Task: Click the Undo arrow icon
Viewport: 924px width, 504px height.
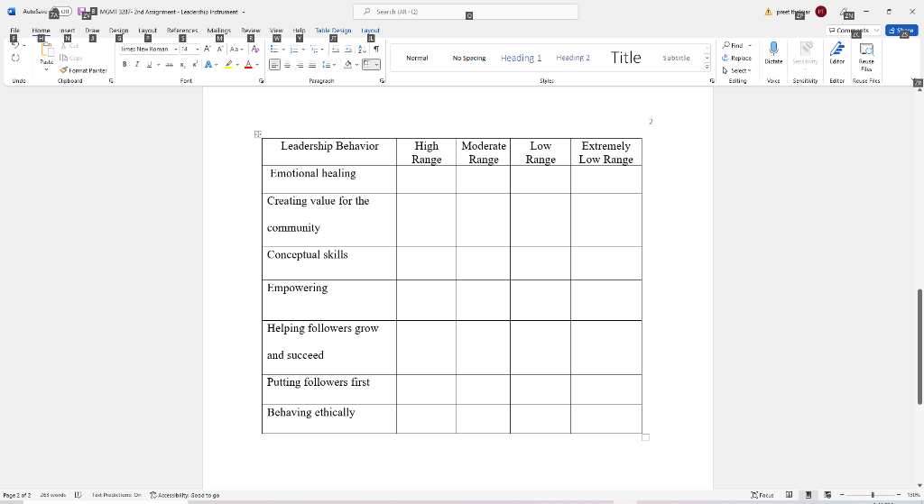Action: pyautogui.click(x=15, y=45)
